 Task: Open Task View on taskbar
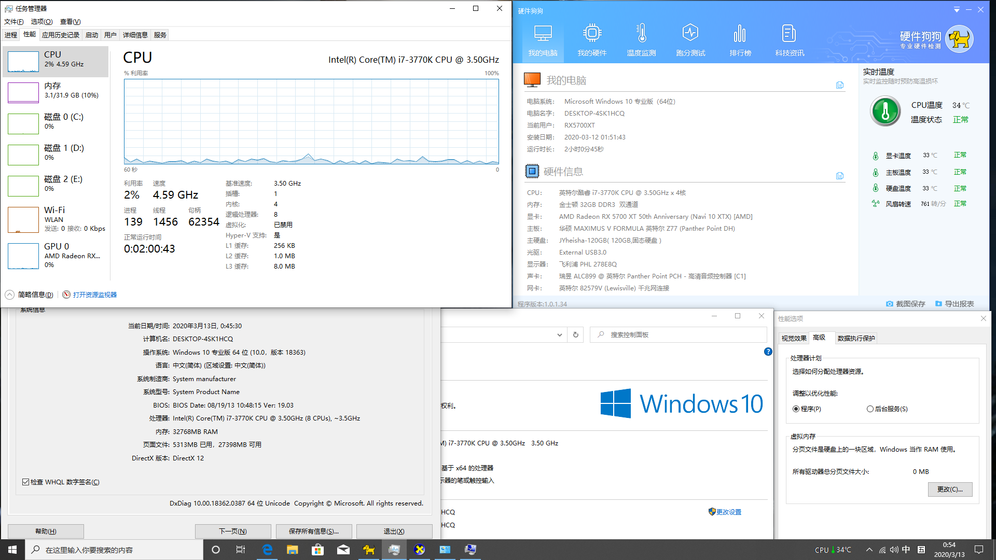tap(241, 550)
